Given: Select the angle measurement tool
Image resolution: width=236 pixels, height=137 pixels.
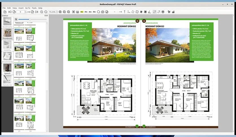Looking at the screenshot, I should pyautogui.click(x=149, y=12).
